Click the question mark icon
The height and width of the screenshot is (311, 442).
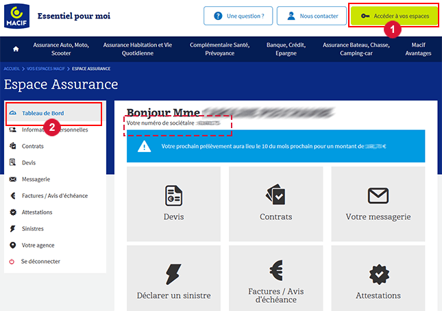[x=218, y=16]
